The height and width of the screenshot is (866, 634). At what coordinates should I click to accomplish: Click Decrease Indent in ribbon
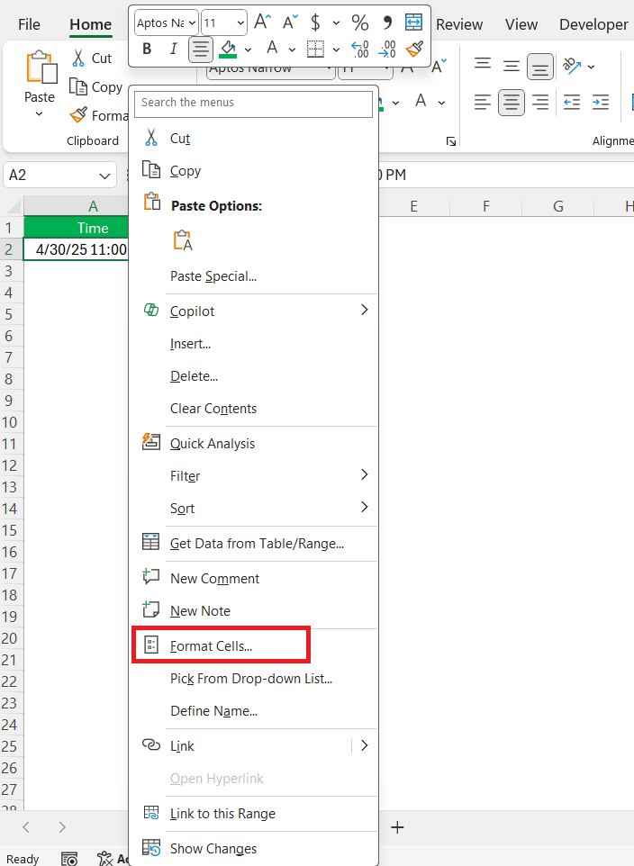[572, 103]
